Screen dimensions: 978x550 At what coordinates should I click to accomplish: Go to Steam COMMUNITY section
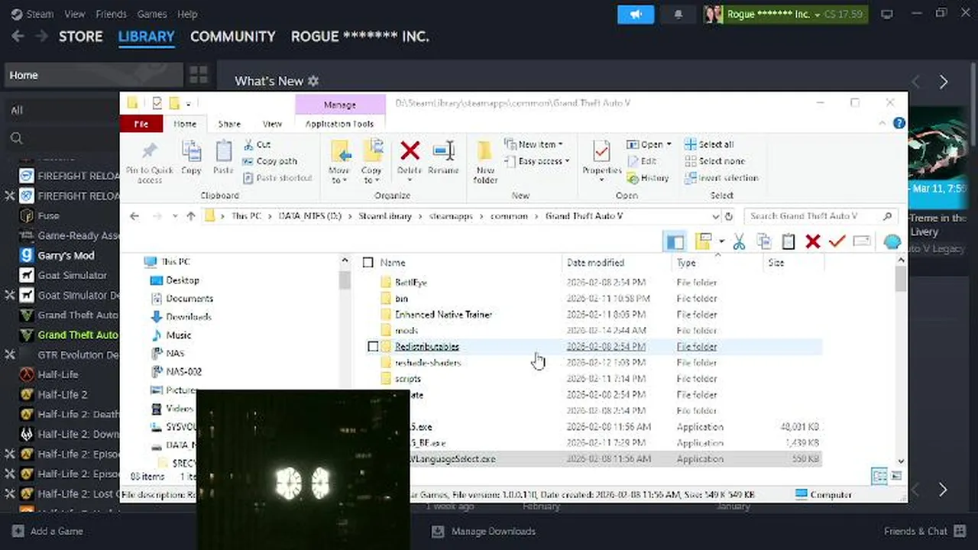(232, 37)
